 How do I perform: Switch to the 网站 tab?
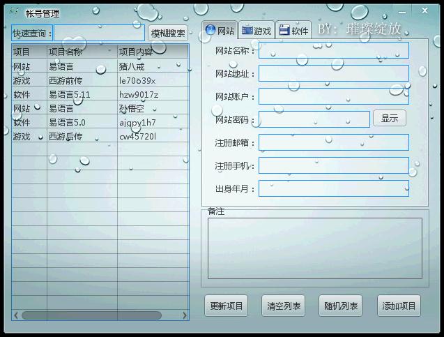(220, 30)
